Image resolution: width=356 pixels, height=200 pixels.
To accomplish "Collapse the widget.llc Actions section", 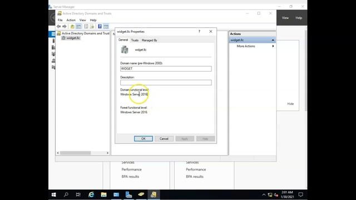I will 273,40.
